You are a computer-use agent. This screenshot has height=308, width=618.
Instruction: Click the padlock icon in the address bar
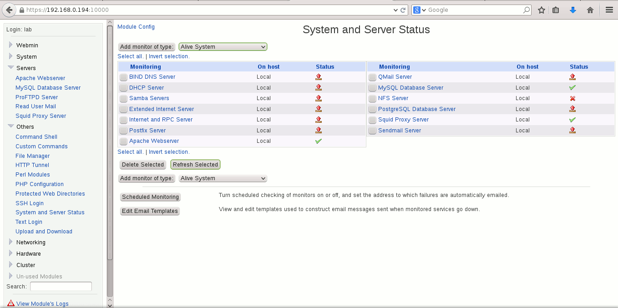(22, 10)
